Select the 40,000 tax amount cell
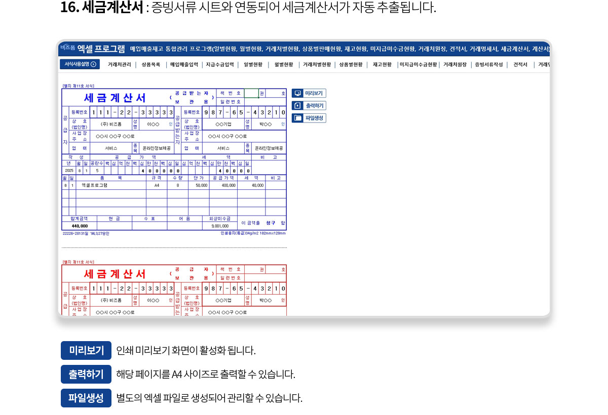 click(251, 185)
